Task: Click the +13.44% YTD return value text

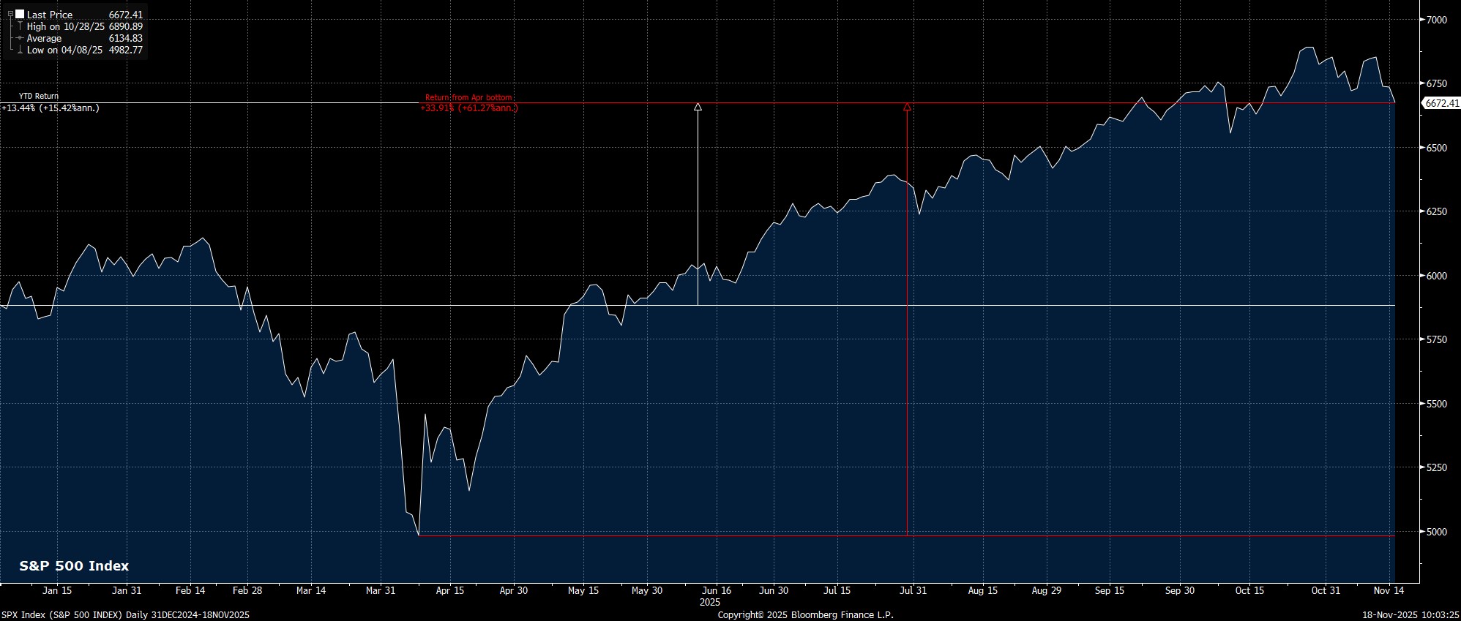Action: coord(50,108)
